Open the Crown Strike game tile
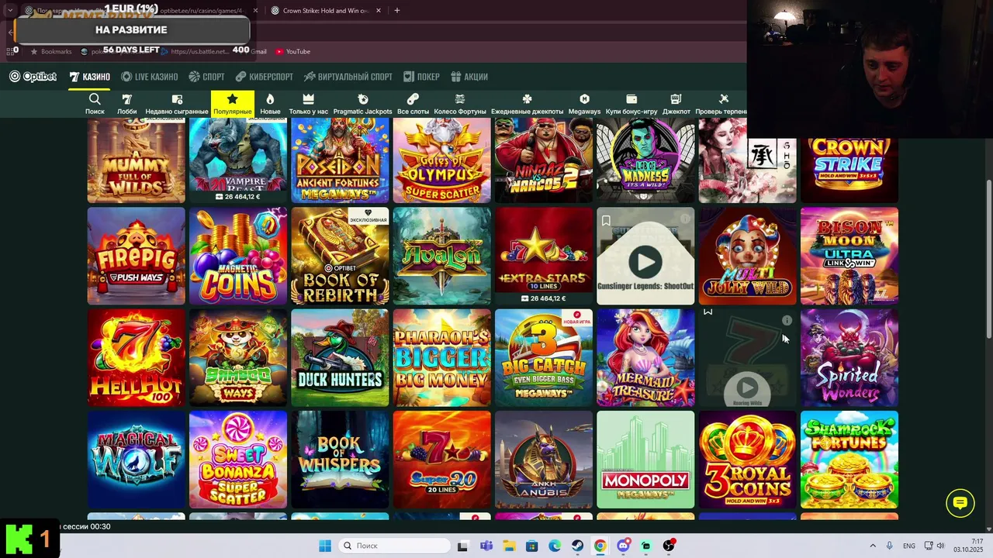 click(849, 169)
